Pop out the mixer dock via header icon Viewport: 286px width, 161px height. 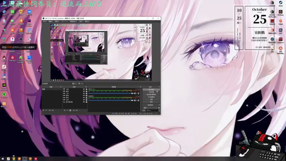[140, 87]
